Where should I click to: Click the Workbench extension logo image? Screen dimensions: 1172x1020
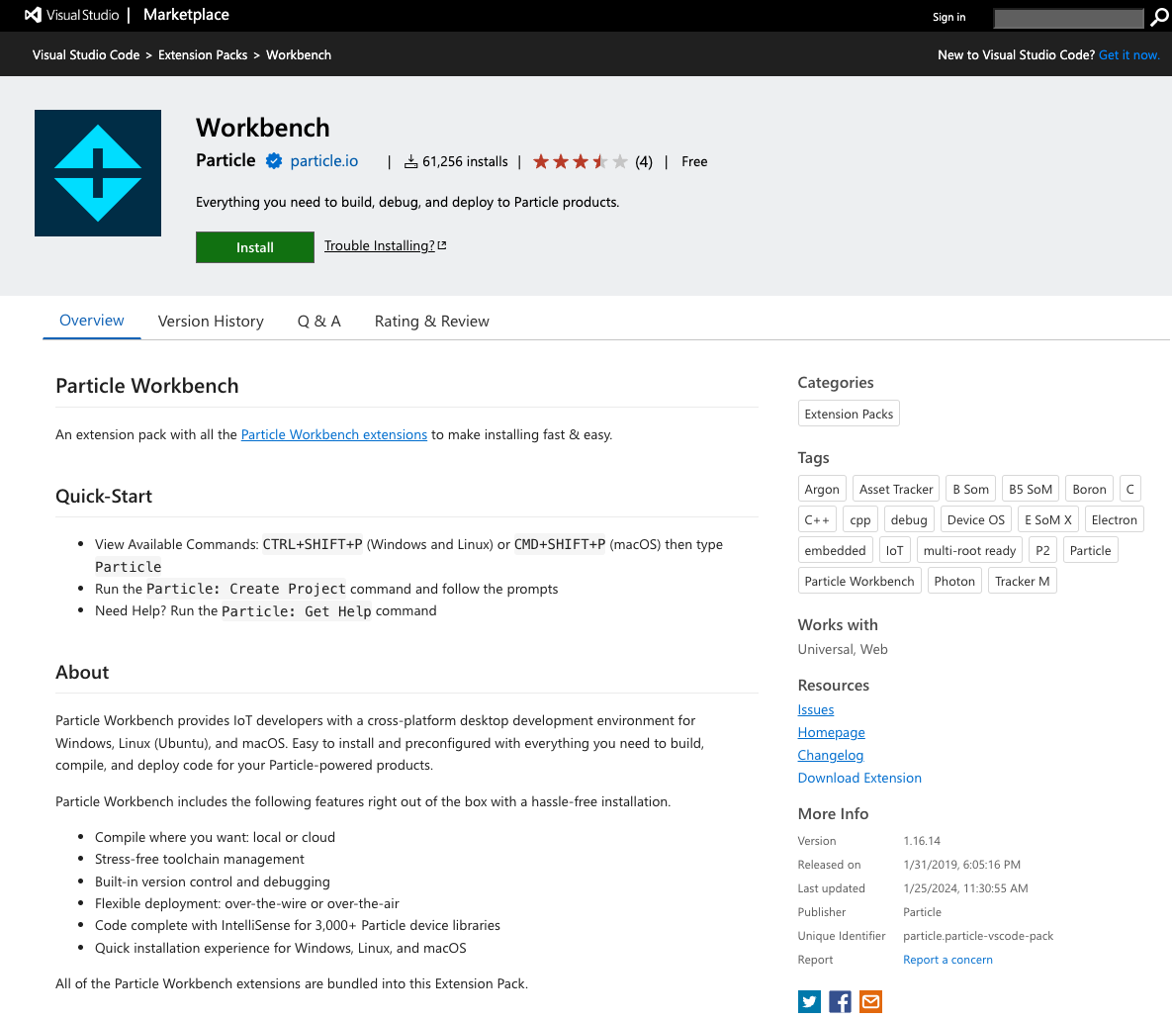pos(98,173)
